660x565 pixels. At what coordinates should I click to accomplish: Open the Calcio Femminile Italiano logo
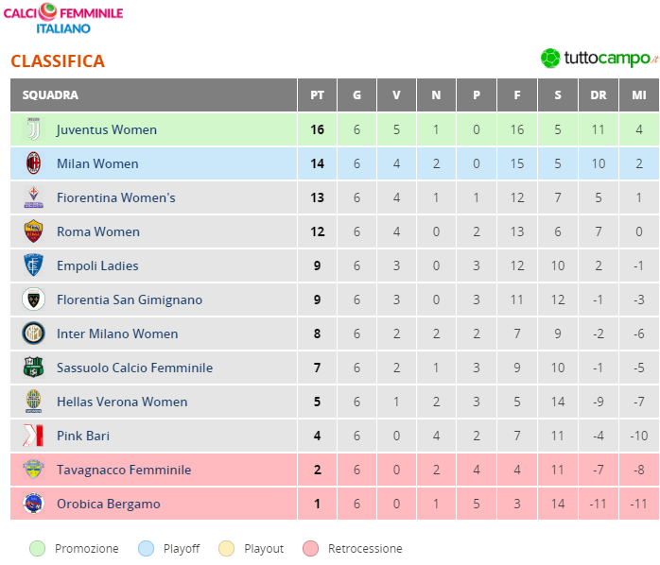pyautogui.click(x=63, y=20)
